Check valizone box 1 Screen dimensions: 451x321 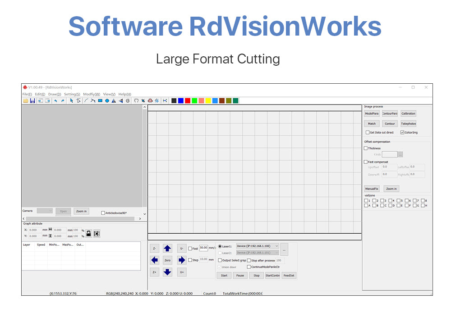click(x=366, y=200)
